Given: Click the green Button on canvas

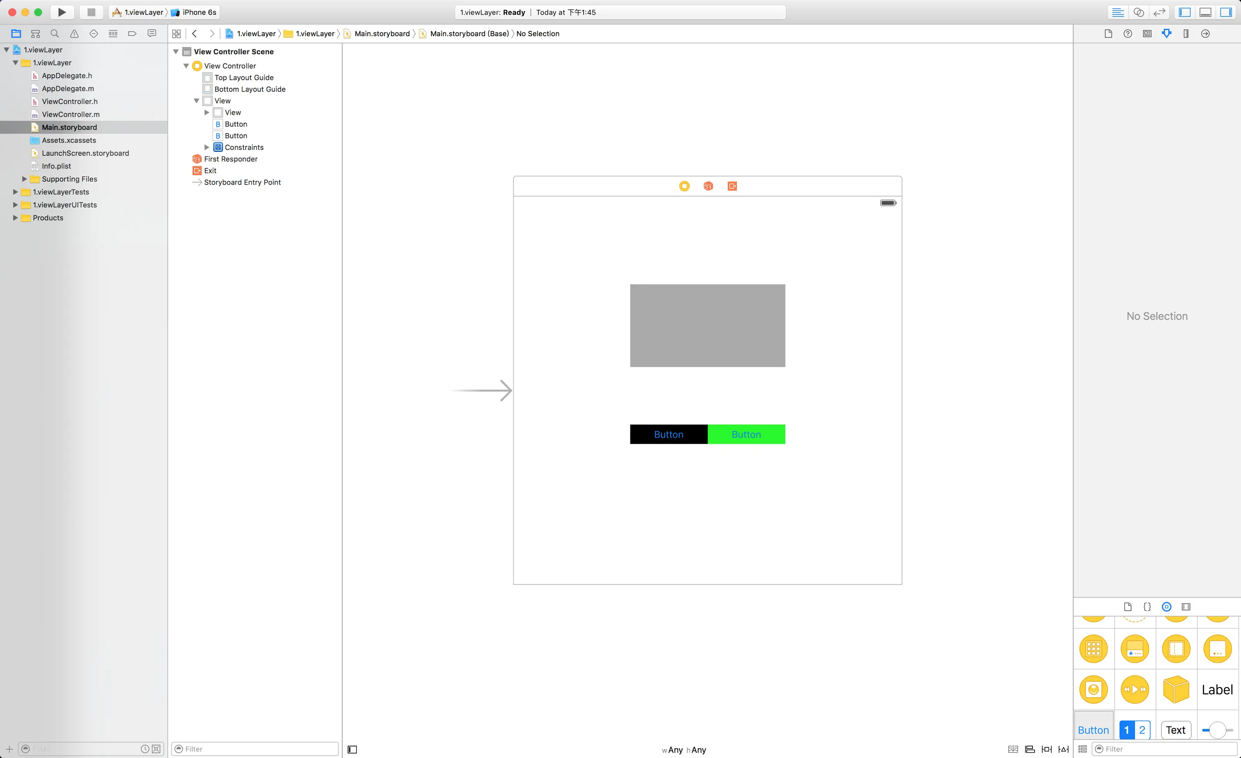Looking at the screenshot, I should [x=746, y=434].
